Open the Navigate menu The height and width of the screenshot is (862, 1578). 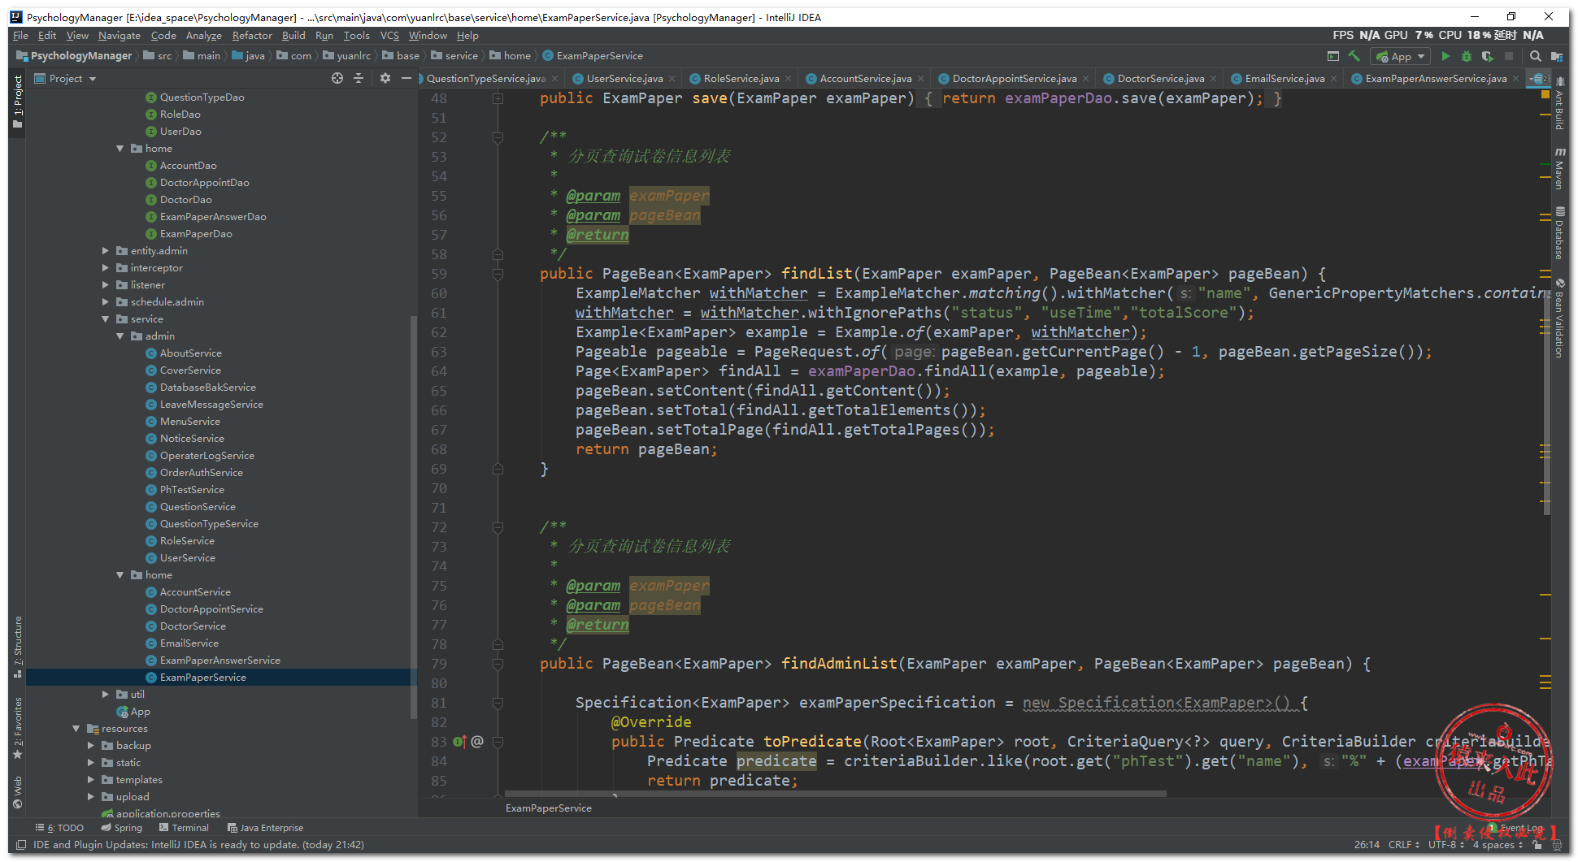click(120, 36)
